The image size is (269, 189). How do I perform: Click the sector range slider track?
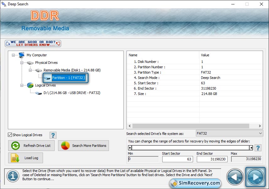(x=191, y=148)
